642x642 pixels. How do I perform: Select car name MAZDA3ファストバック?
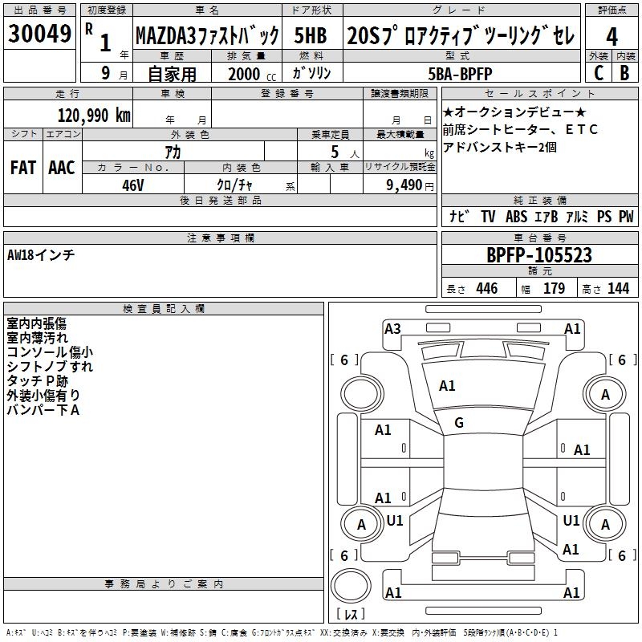pyautogui.click(x=207, y=36)
